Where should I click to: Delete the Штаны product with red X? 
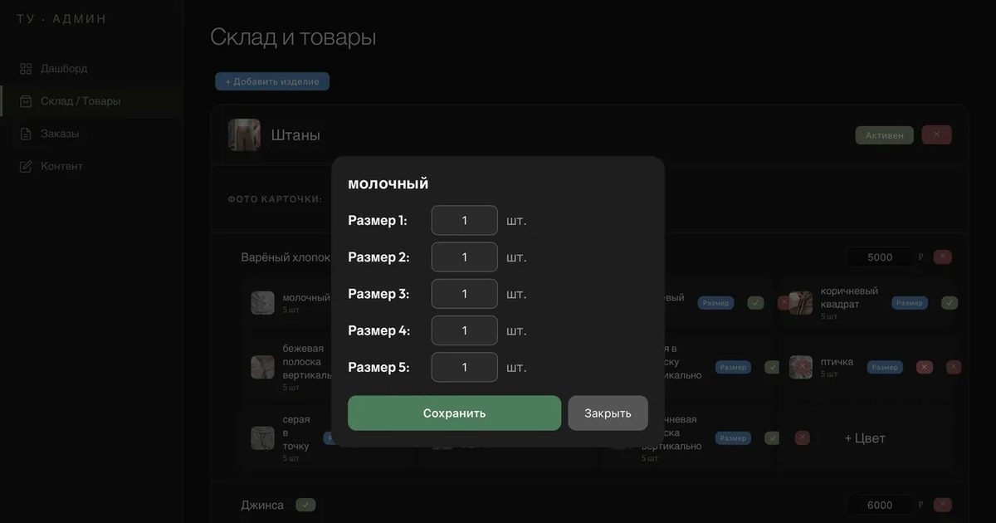pos(936,134)
